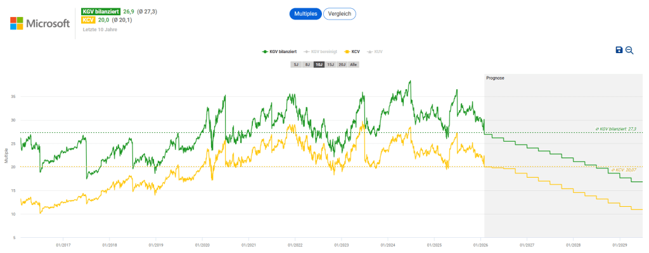The image size is (649, 253).
Task: Switch to the Multiples tab
Action: tap(305, 13)
